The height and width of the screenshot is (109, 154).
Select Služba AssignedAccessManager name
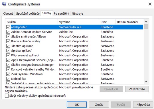[x=33, y=65]
